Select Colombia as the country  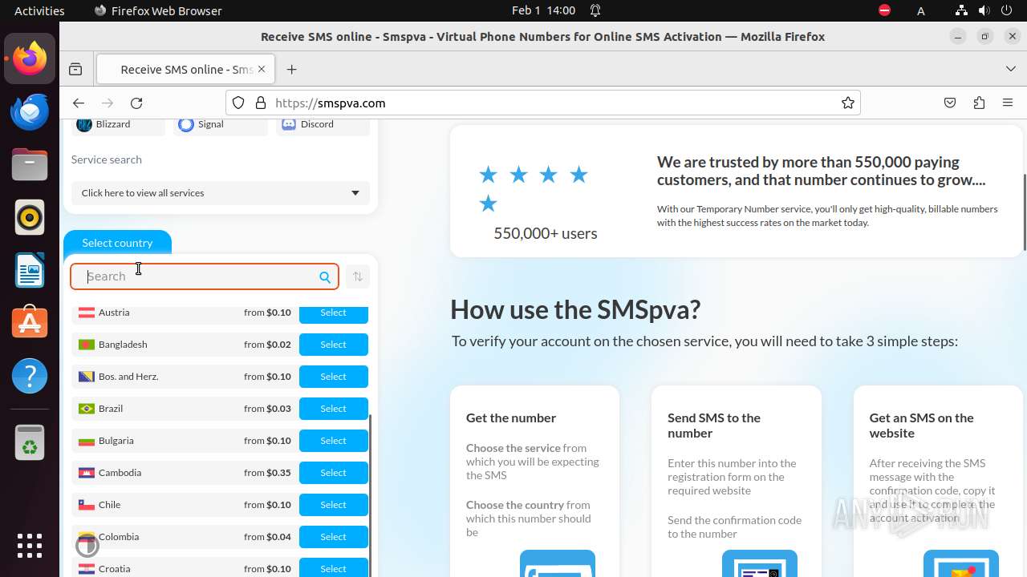point(334,537)
